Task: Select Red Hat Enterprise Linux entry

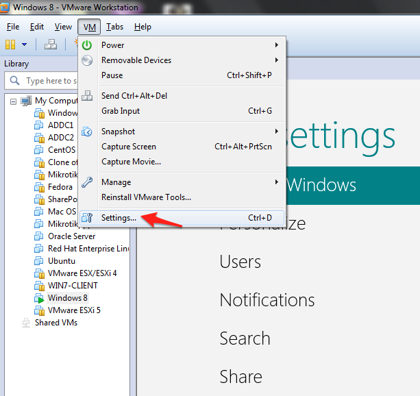Action: click(x=88, y=249)
